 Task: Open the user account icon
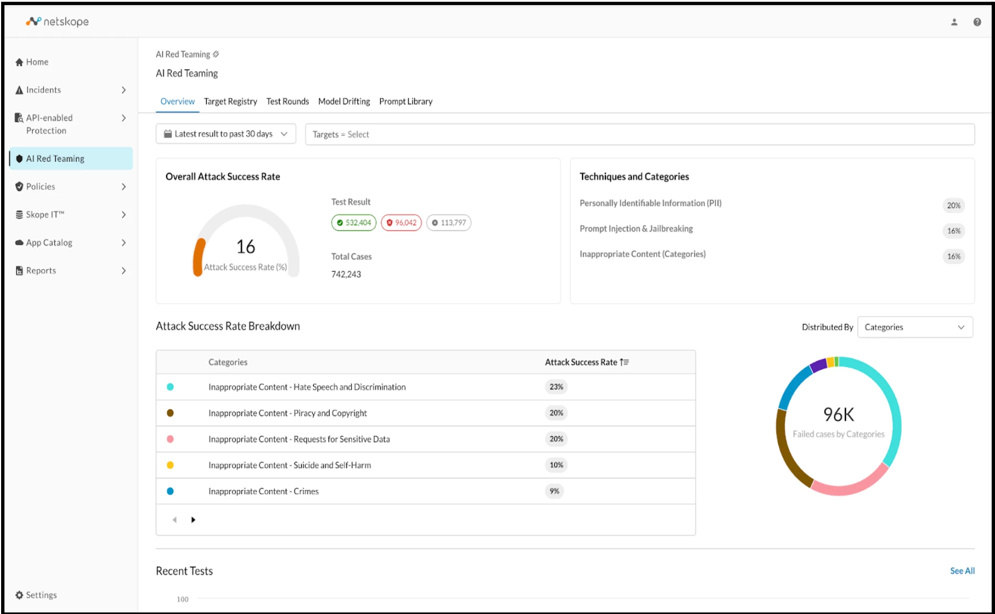[954, 22]
